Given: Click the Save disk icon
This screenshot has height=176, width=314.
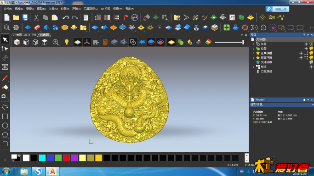Looking at the screenshot, I should (25, 17).
